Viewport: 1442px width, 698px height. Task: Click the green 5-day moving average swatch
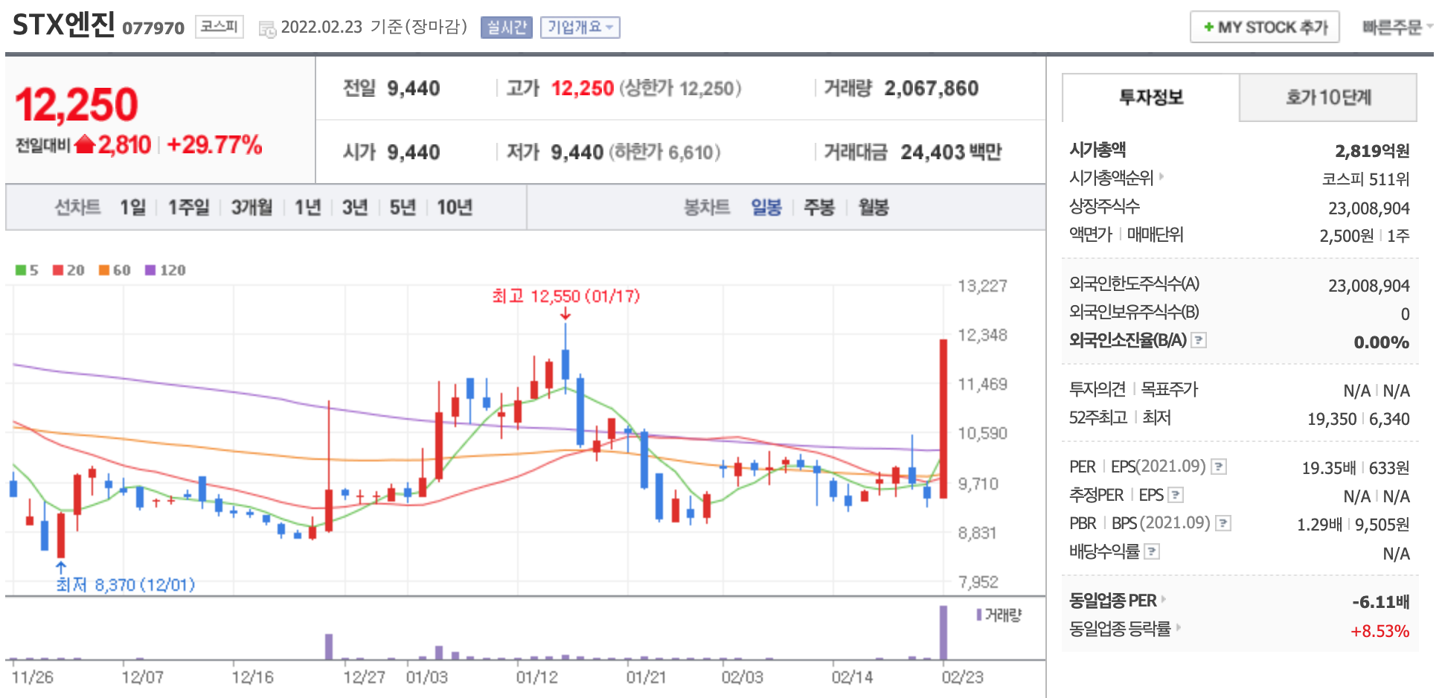(x=20, y=270)
